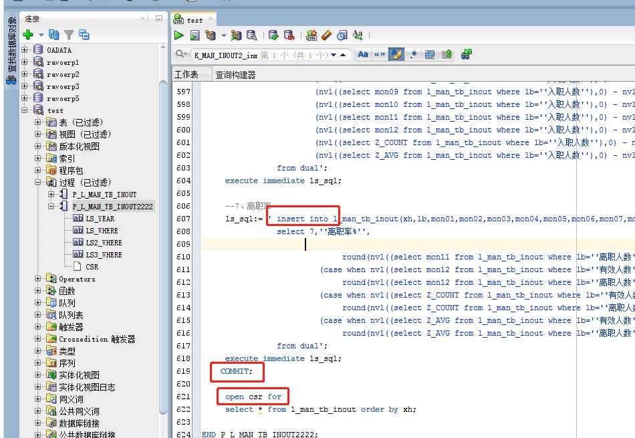The image size is (635, 438).
Task: Refresh the connections tree
Action: [x=54, y=35]
